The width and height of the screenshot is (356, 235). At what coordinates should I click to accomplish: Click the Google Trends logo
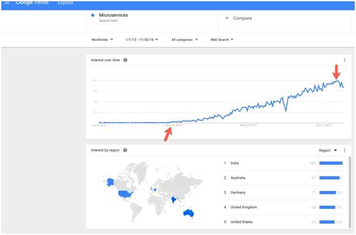point(32,3)
